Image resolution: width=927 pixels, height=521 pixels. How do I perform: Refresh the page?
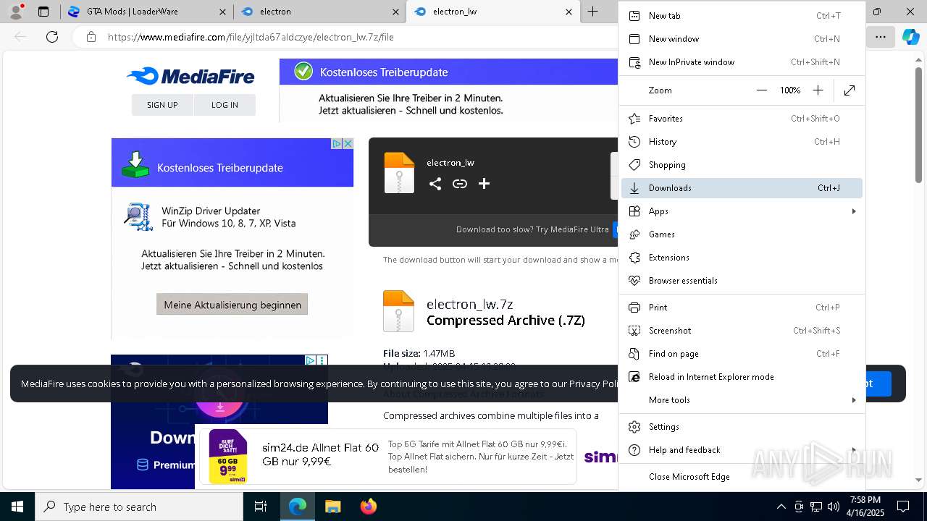point(52,37)
